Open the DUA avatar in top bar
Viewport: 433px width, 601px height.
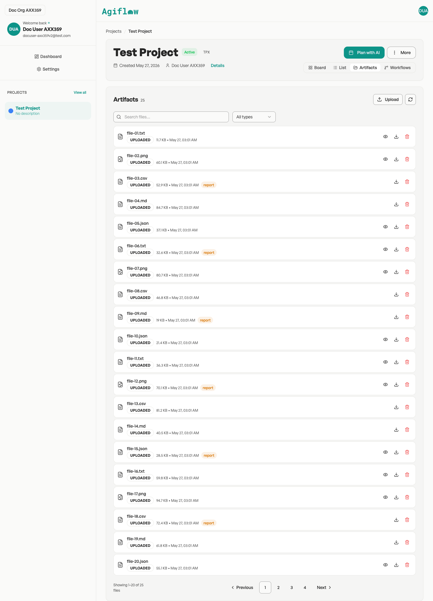(x=423, y=11)
